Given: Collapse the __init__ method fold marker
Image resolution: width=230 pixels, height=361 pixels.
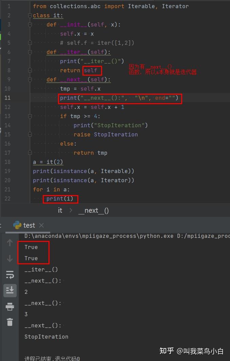Looking at the screenshot, I should (30, 25).
